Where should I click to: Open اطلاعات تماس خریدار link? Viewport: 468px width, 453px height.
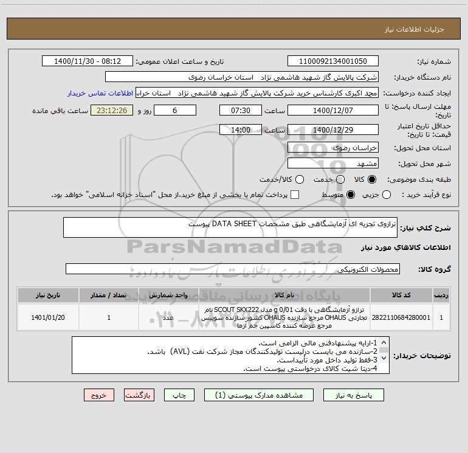point(100,93)
